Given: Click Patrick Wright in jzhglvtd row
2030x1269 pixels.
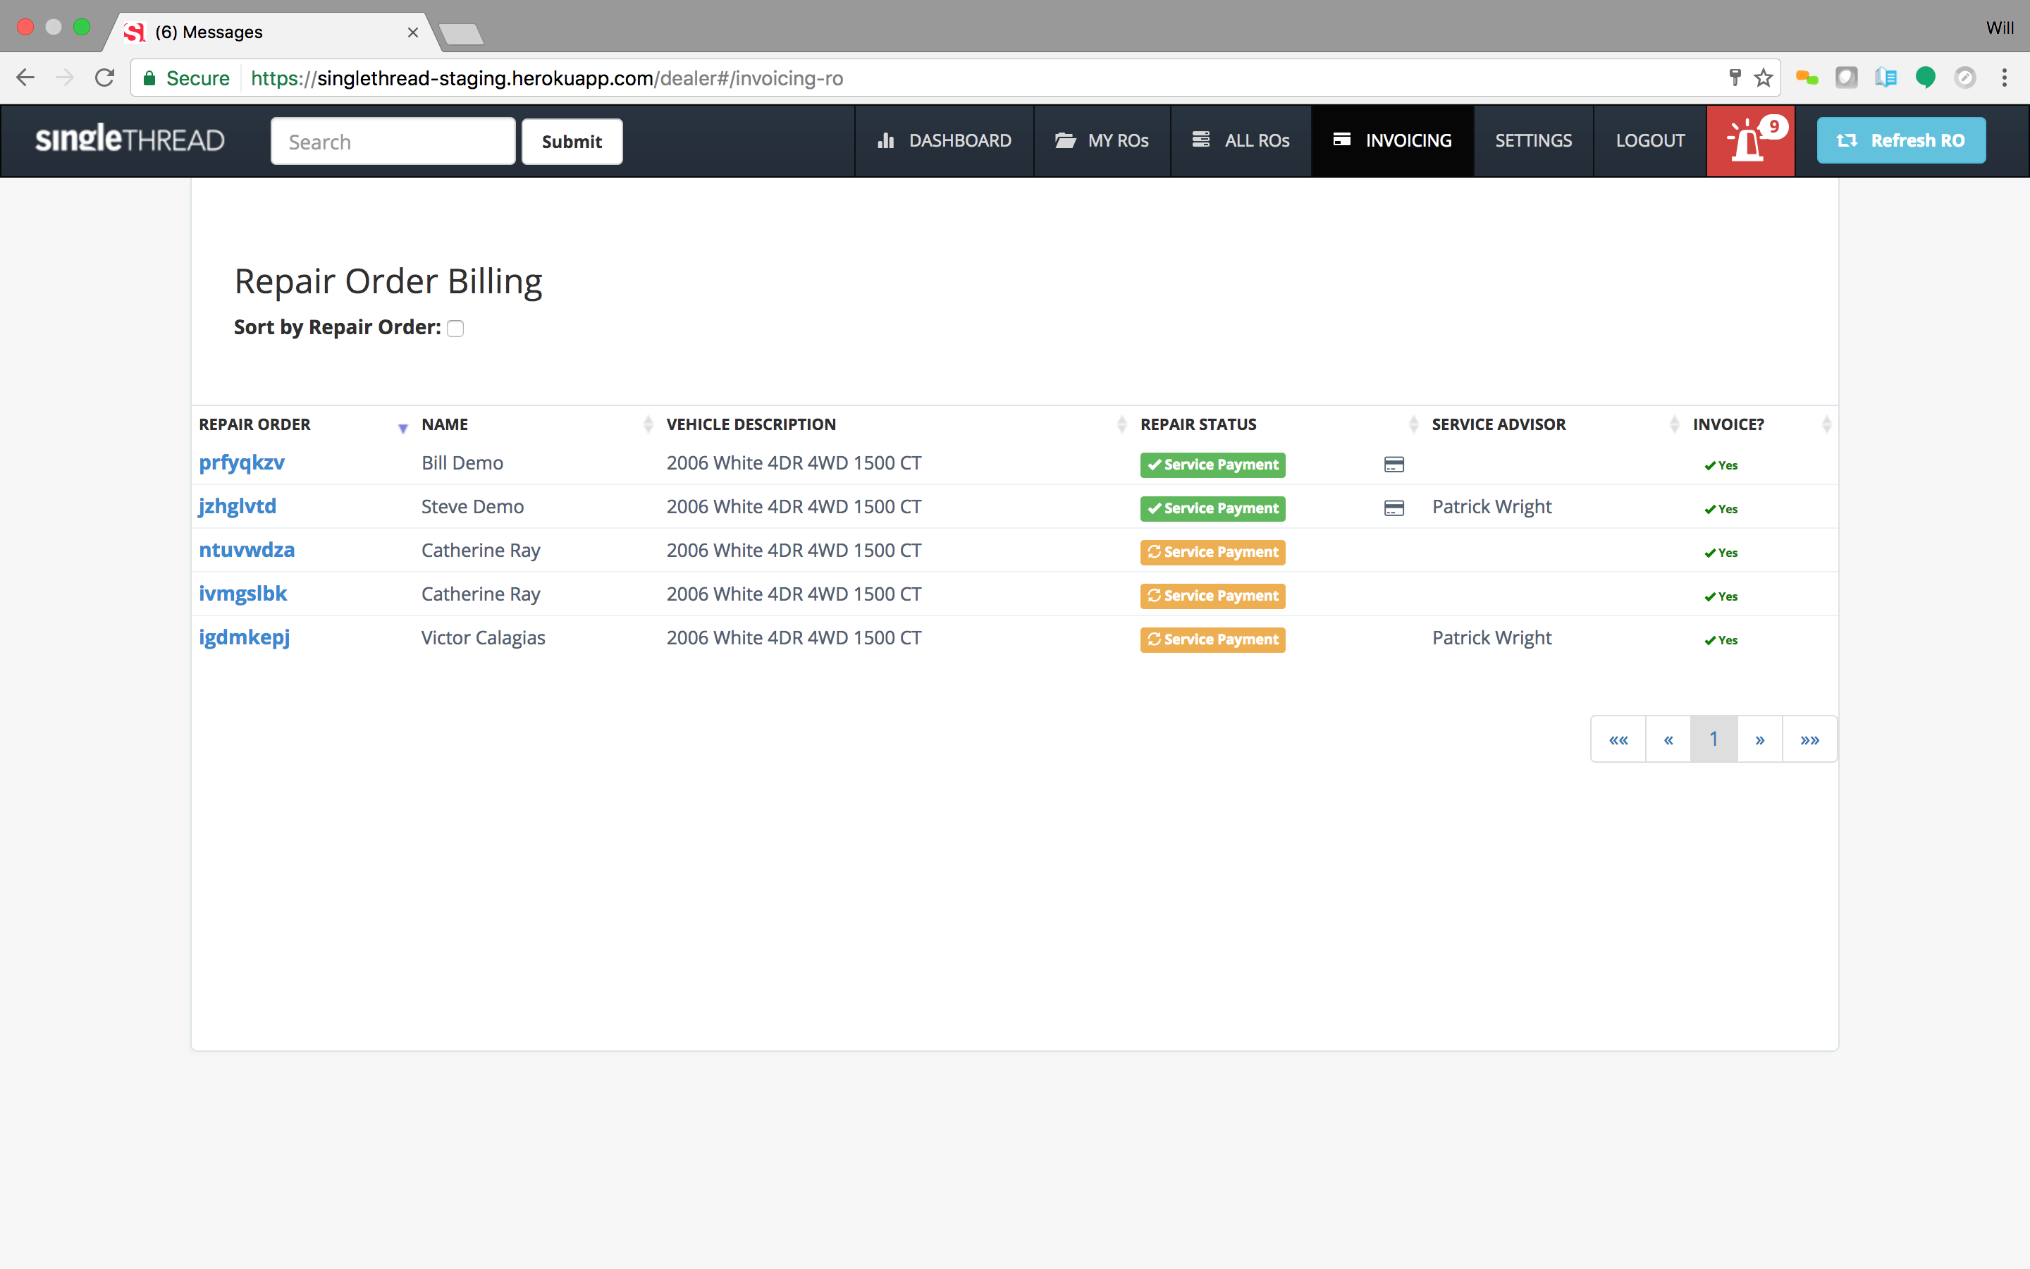Looking at the screenshot, I should pyautogui.click(x=1491, y=507).
